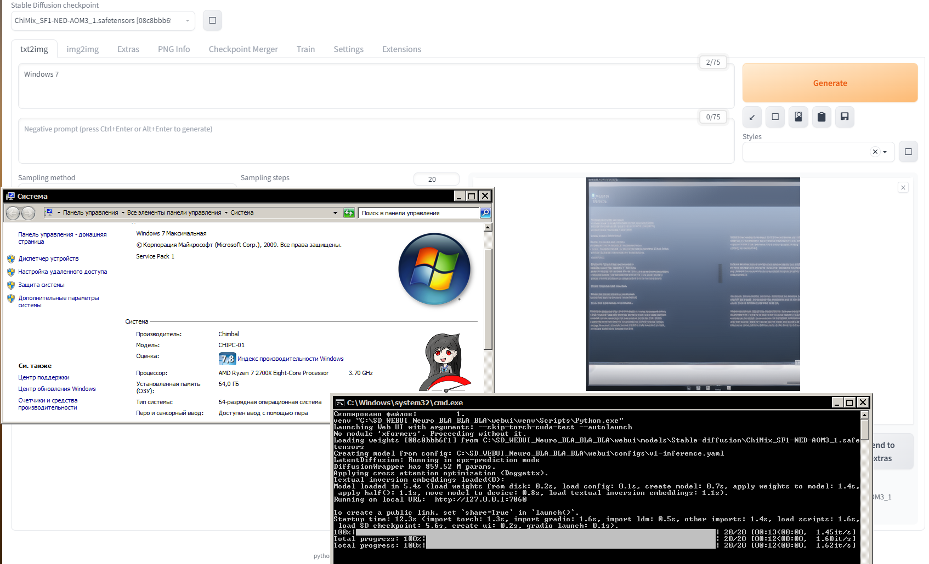
Task: Click the prompt box containing Windows 7
Action: pyautogui.click(x=376, y=86)
